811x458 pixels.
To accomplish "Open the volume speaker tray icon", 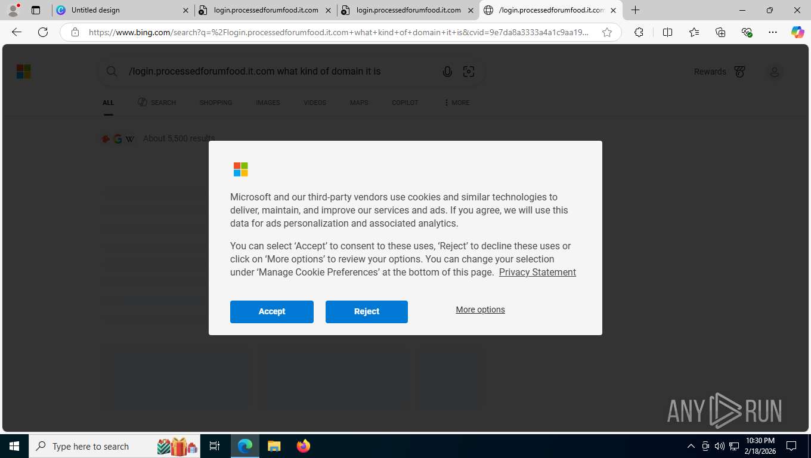I will (x=719, y=446).
